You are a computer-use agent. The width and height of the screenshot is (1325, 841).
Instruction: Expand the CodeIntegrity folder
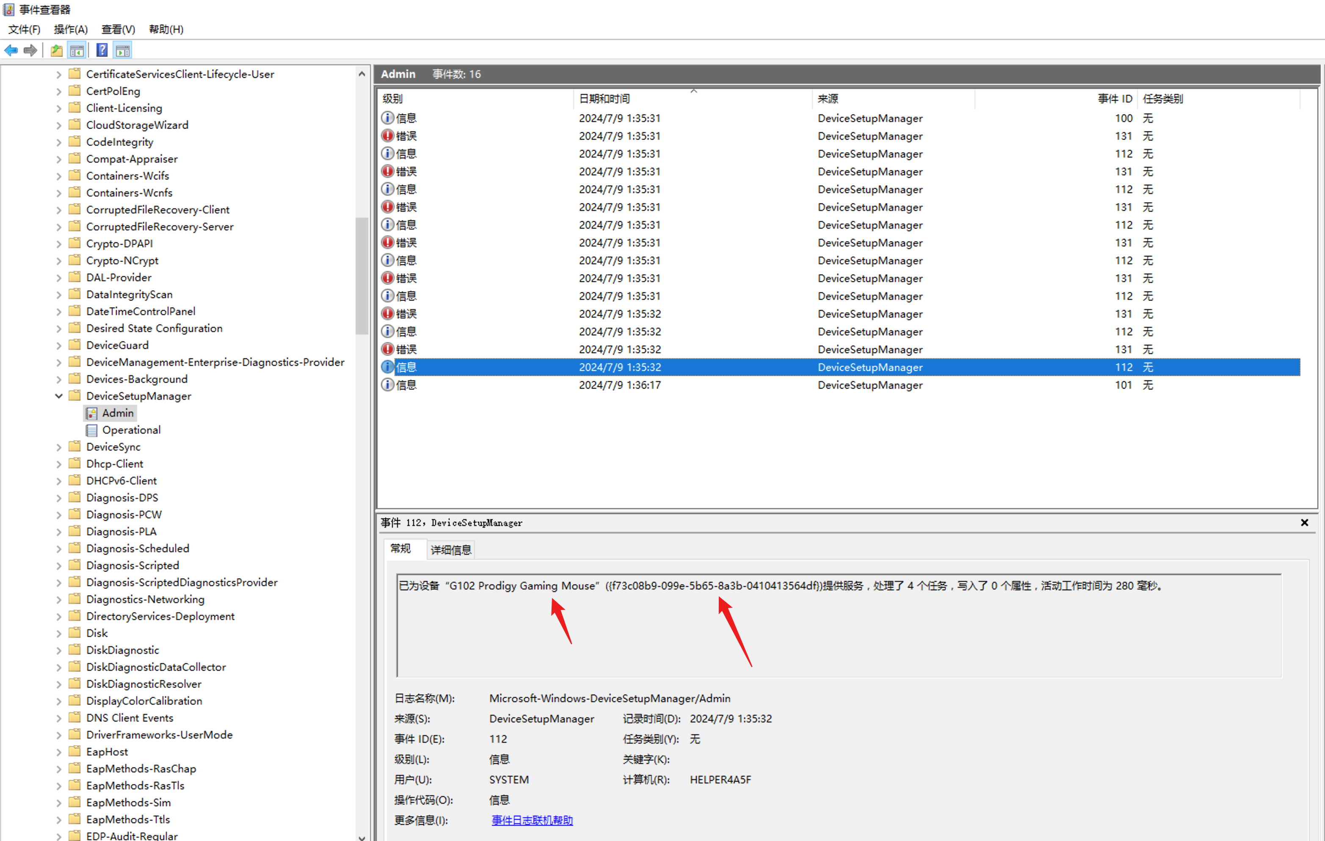pyautogui.click(x=59, y=142)
